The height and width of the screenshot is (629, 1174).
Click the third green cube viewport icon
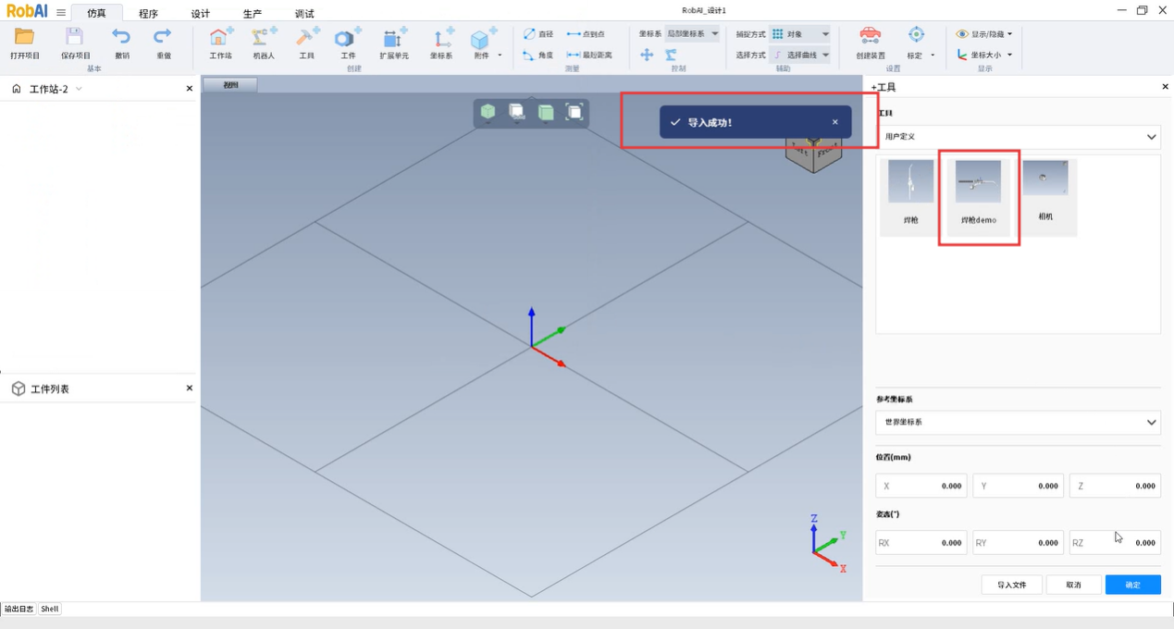click(x=546, y=112)
